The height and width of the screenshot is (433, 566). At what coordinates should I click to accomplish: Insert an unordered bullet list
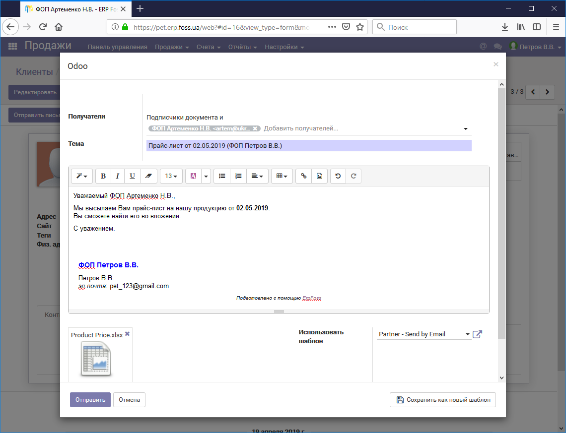point(222,176)
